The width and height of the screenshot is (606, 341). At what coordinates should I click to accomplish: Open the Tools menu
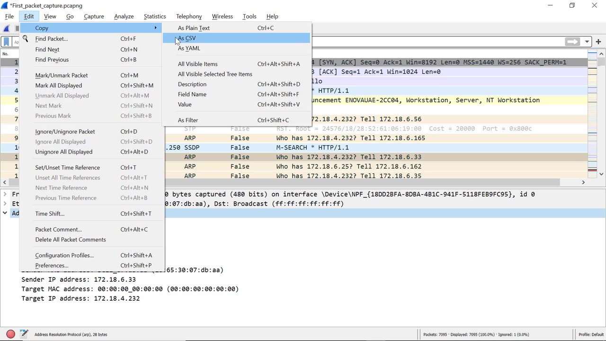[250, 16]
